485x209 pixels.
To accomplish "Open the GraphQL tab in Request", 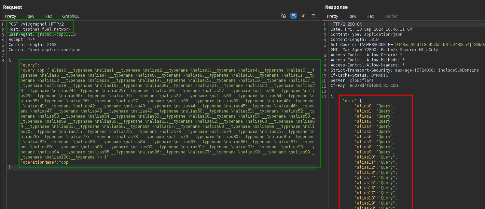I will (71, 16).
